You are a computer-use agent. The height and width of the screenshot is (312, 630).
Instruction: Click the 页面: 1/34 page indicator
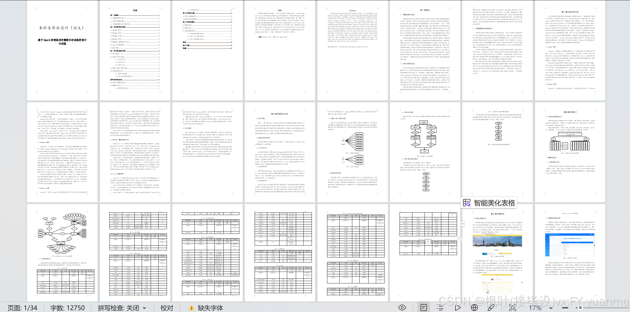(x=22, y=308)
